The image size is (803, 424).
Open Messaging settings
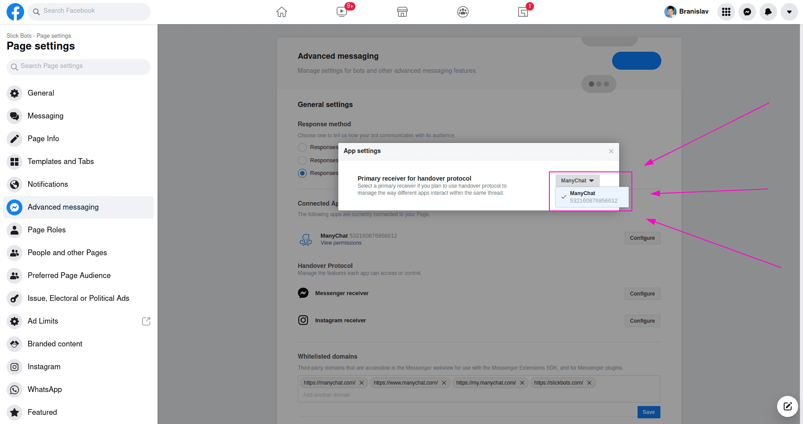point(79,116)
